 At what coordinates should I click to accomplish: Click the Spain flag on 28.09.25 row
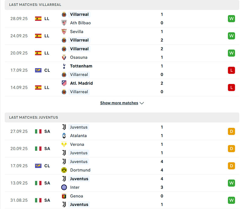38,19
